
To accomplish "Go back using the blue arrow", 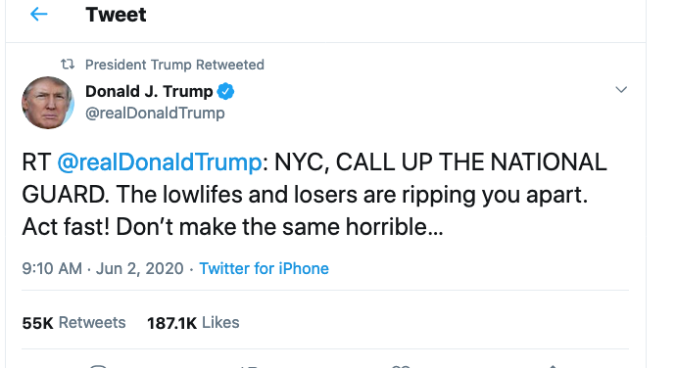I will (38, 15).
